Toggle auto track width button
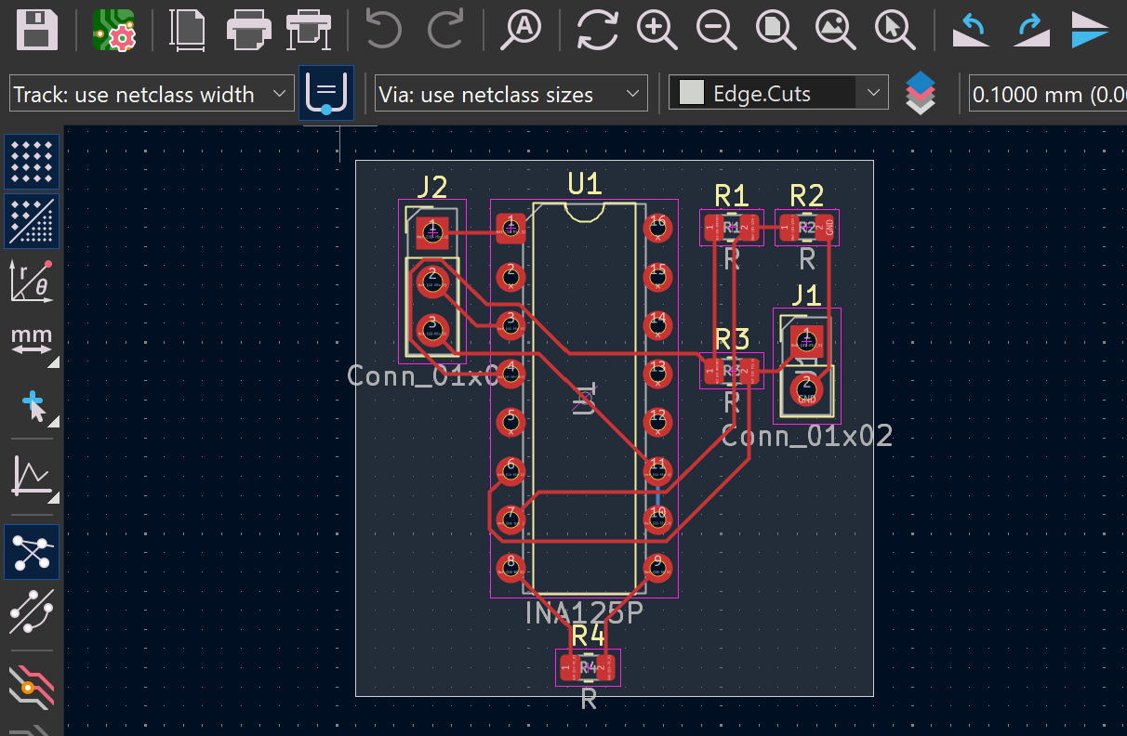The width and height of the screenshot is (1127, 736). [x=326, y=93]
